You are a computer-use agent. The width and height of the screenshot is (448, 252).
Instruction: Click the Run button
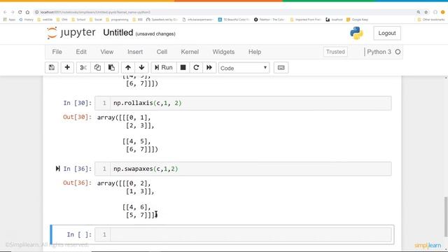point(164,68)
